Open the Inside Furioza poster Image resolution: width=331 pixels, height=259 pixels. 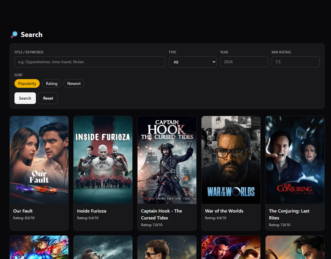[x=103, y=160]
